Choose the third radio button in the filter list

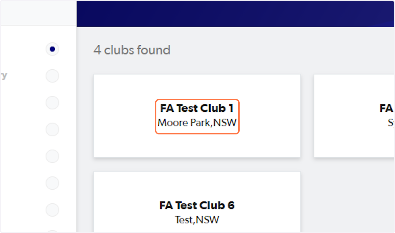tap(52, 103)
